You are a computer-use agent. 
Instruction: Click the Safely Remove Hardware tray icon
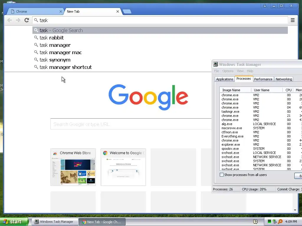(x=275, y=222)
